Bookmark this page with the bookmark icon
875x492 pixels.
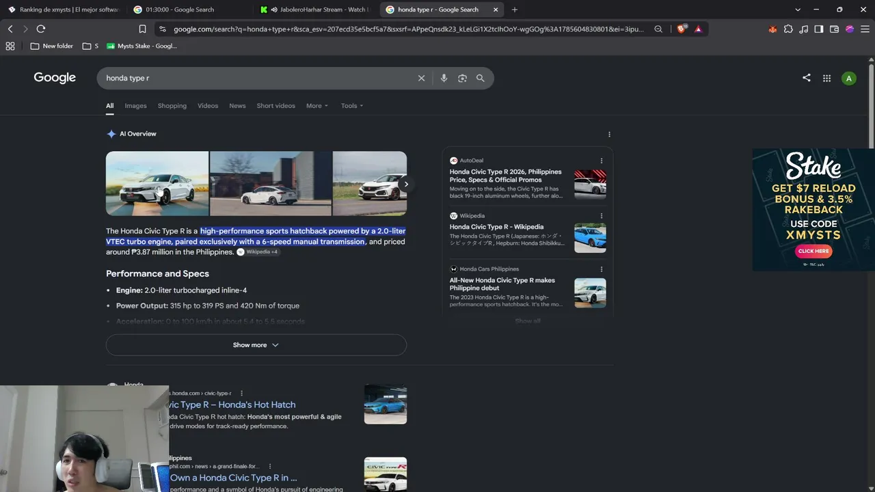(142, 29)
